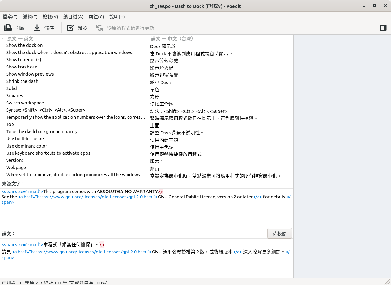The height and width of the screenshot is (285, 391).
Task: Select the row 'Top'
Action: (147, 125)
